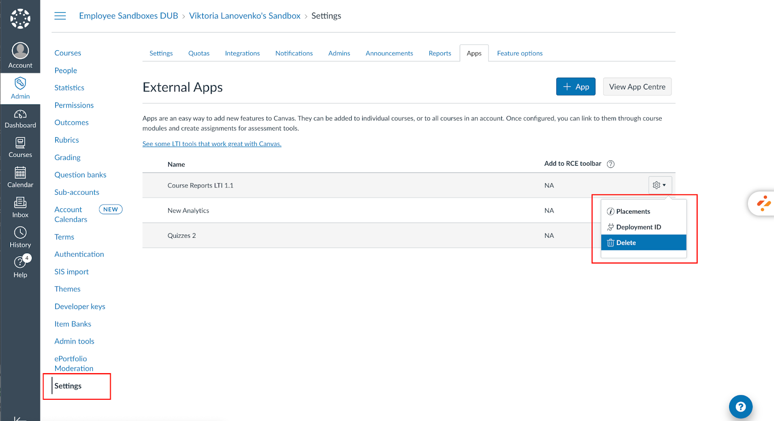Go to Viktoria Lanovenko's Sandbox breadcrumb

(245, 16)
